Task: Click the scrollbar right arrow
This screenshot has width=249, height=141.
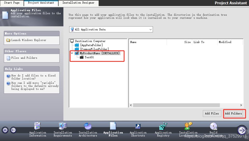Action: coord(241,105)
